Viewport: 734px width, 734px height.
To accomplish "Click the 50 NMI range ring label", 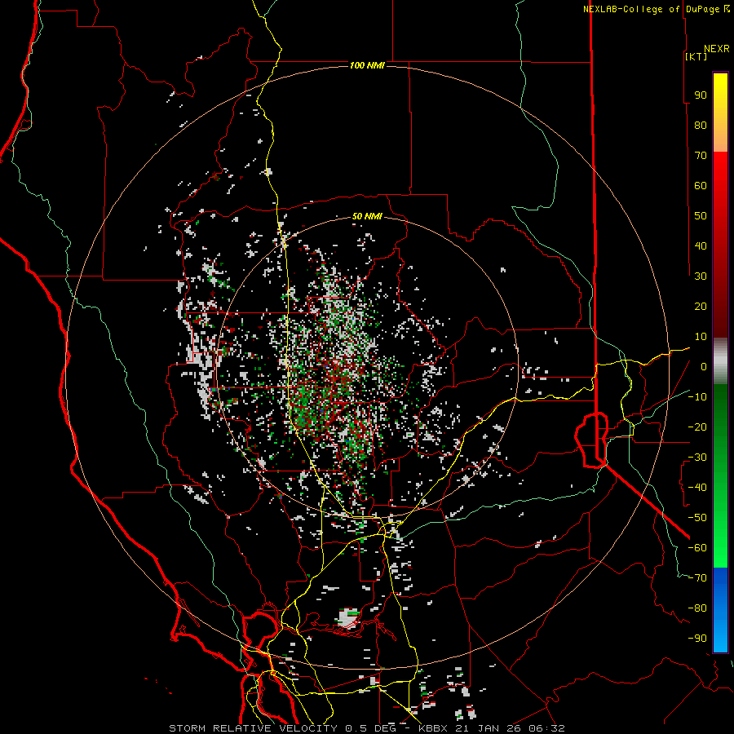I will click(367, 216).
